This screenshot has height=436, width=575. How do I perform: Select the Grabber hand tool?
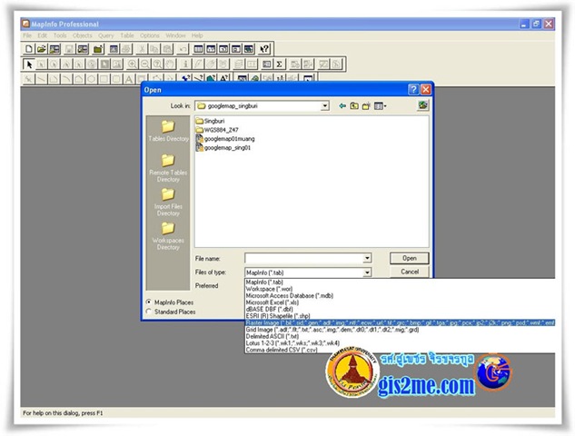pyautogui.click(x=170, y=64)
